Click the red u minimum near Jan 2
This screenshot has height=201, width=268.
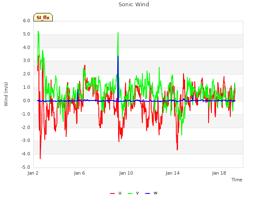pyautogui.click(x=40, y=158)
